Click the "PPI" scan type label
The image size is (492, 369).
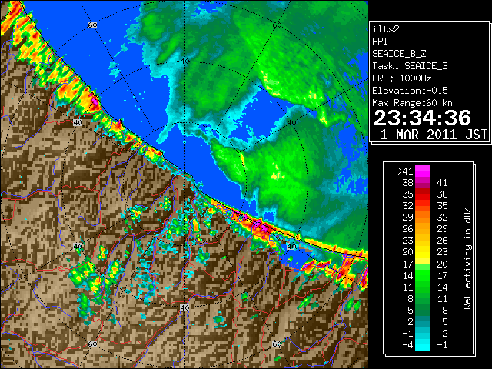tap(380, 42)
